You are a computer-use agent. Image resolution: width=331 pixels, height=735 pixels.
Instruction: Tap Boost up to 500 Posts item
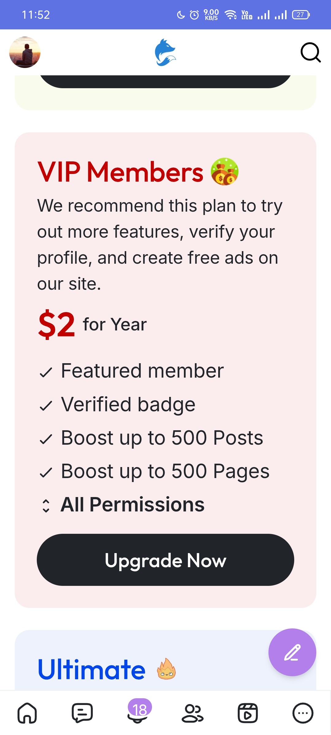coord(162,438)
